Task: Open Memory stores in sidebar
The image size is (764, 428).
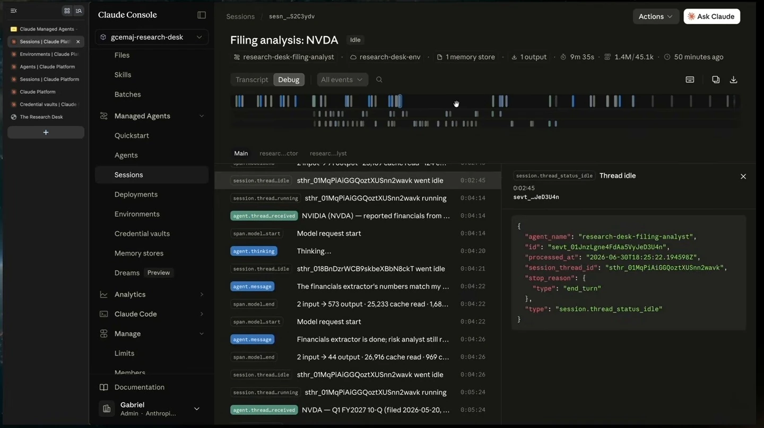Action: click(x=139, y=253)
